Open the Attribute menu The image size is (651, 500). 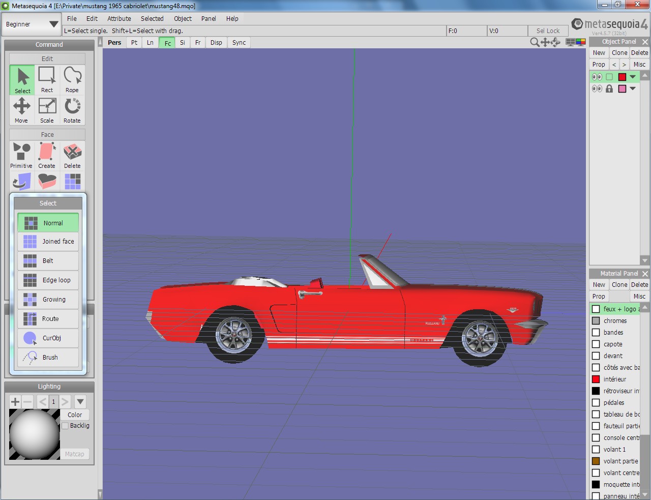119,19
